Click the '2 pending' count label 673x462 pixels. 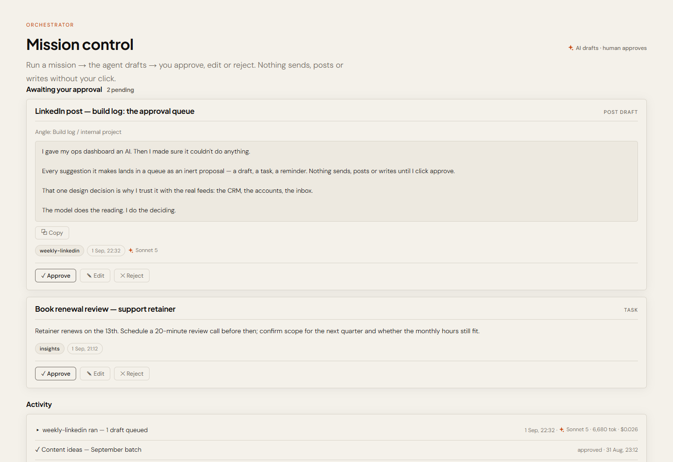[x=120, y=90]
